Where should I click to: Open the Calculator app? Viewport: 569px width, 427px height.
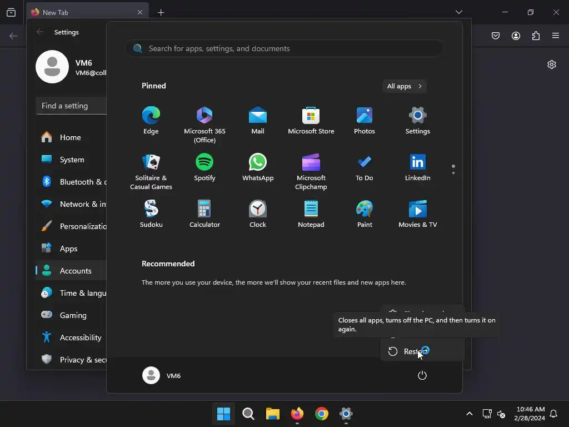pos(204,214)
